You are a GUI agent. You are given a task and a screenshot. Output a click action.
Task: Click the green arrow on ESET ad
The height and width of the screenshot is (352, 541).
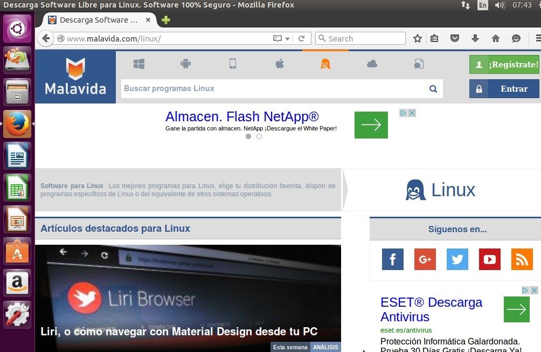[517, 309]
